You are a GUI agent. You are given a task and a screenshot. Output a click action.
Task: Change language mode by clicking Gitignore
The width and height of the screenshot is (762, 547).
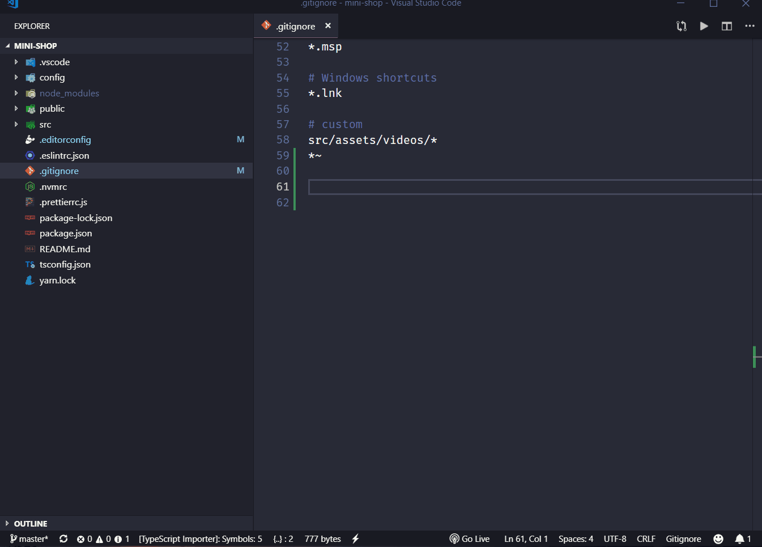pyautogui.click(x=683, y=538)
